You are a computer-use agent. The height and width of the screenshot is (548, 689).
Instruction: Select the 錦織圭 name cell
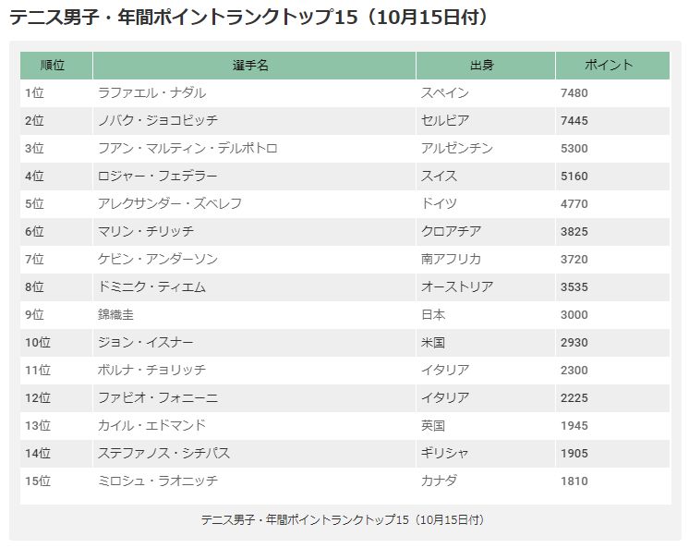[254, 315]
